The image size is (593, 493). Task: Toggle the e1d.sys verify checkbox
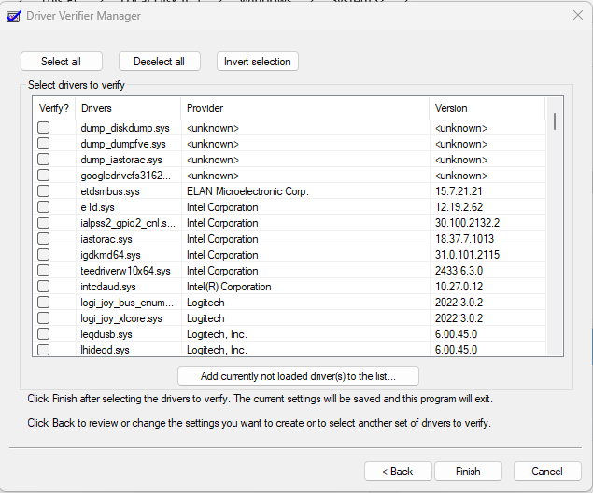click(x=44, y=206)
